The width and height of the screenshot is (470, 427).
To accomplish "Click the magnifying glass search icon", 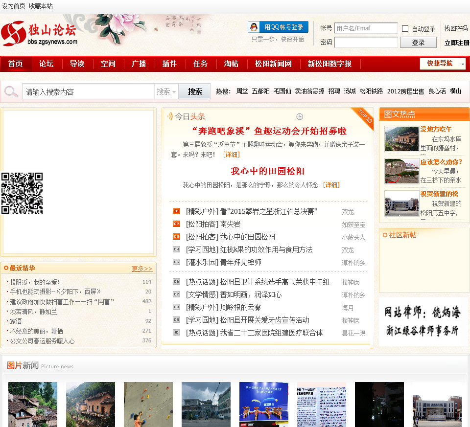I will [x=11, y=91].
